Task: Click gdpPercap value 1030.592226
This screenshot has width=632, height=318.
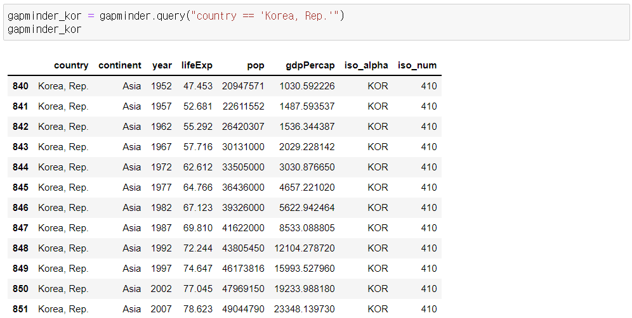Action: point(307,86)
